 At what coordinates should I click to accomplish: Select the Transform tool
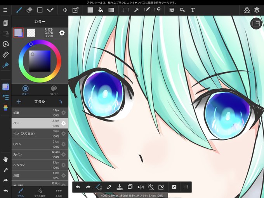[x=76, y=10]
